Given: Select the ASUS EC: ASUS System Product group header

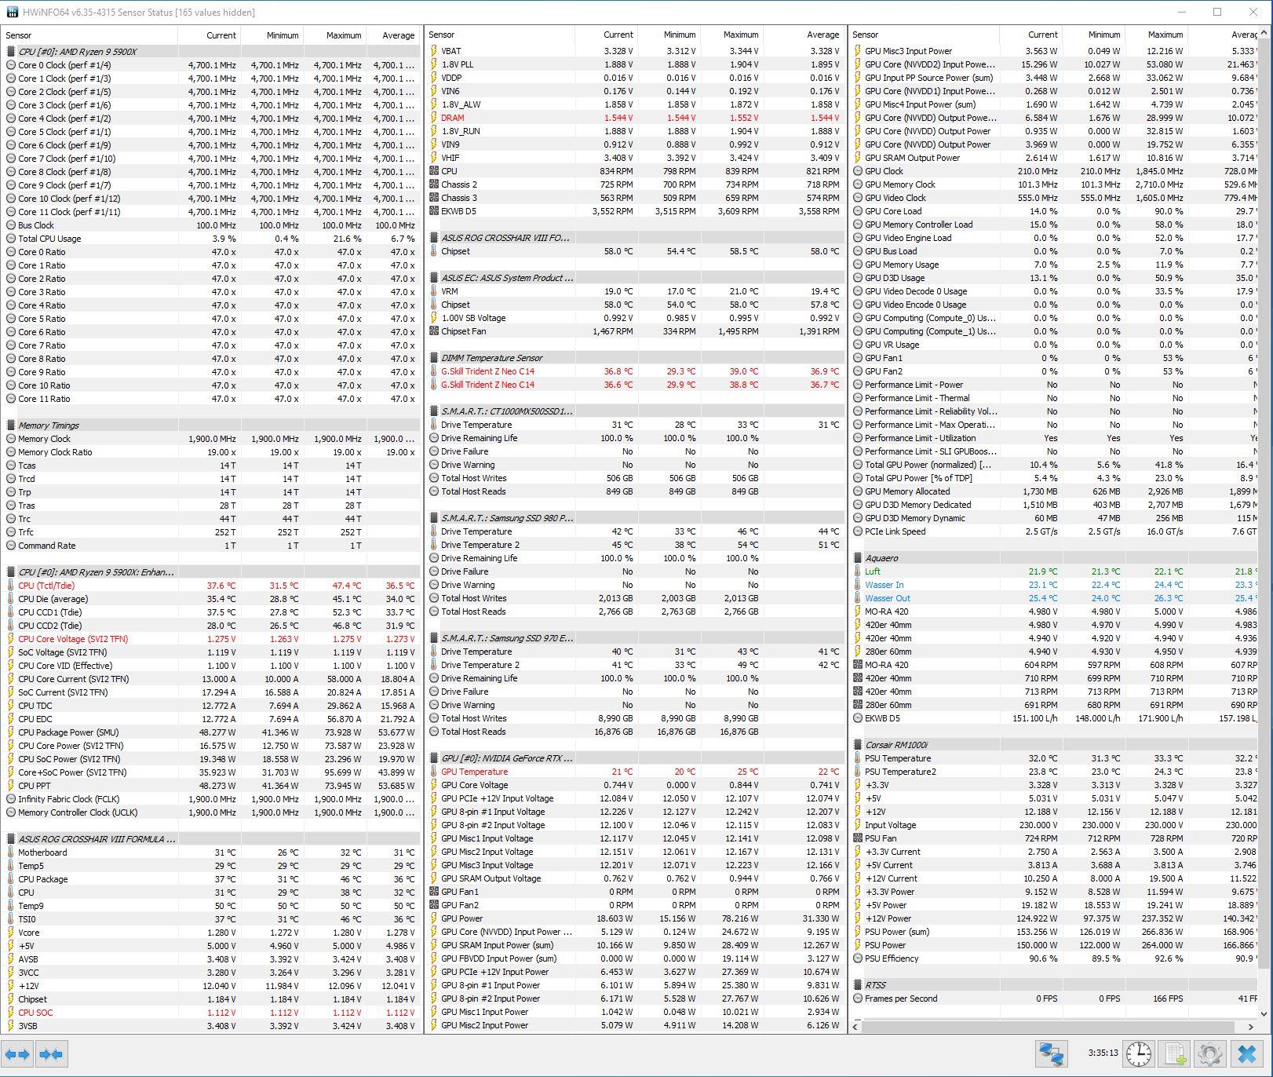Looking at the screenshot, I should (634, 278).
